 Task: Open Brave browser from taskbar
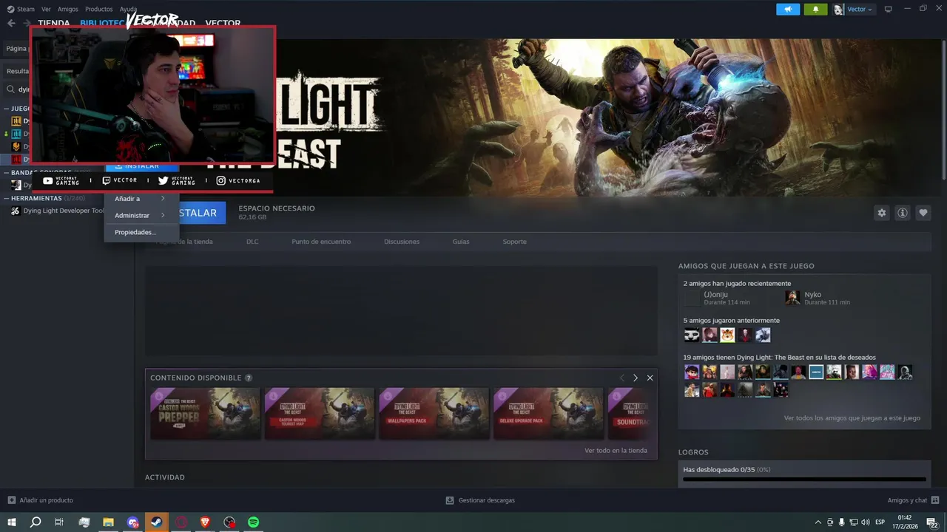coord(205,522)
